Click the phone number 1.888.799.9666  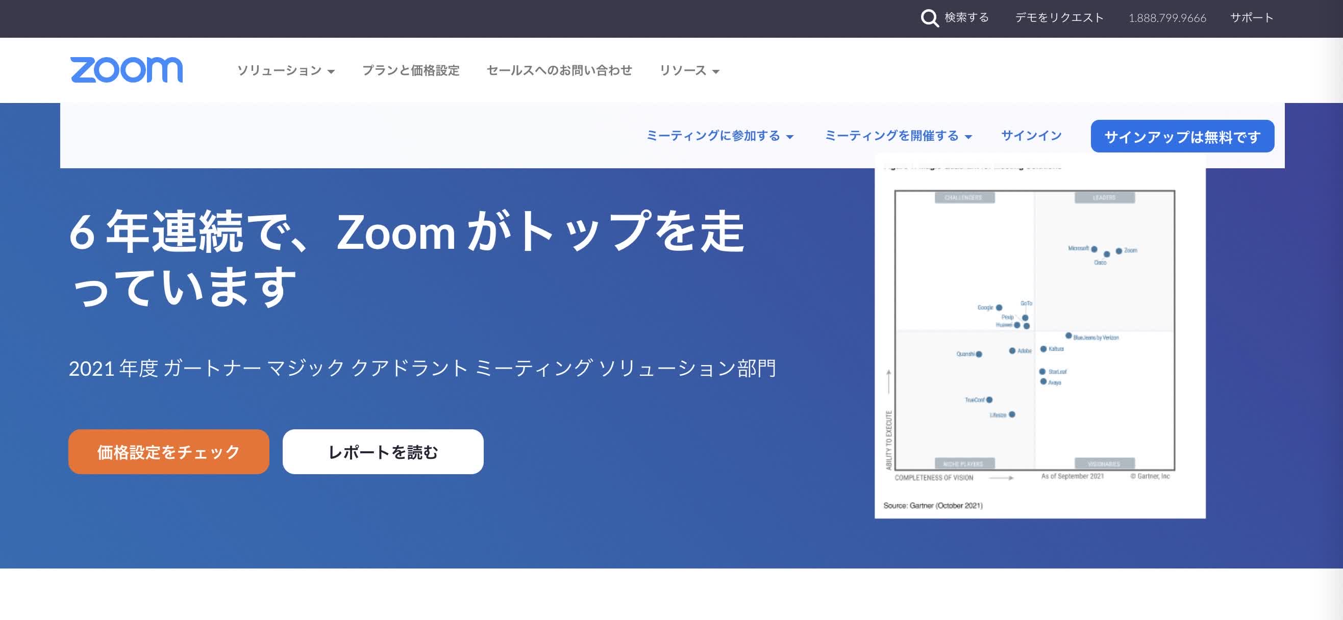(1167, 18)
